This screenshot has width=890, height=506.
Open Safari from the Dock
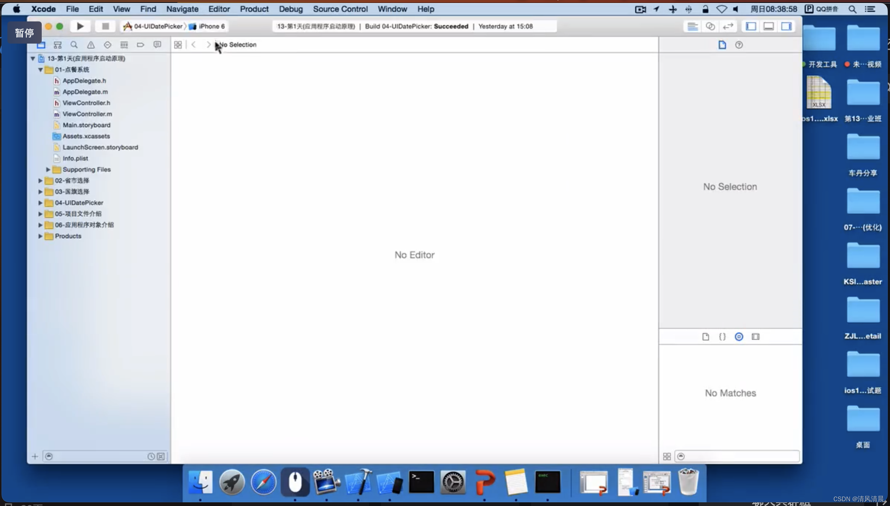tap(263, 482)
